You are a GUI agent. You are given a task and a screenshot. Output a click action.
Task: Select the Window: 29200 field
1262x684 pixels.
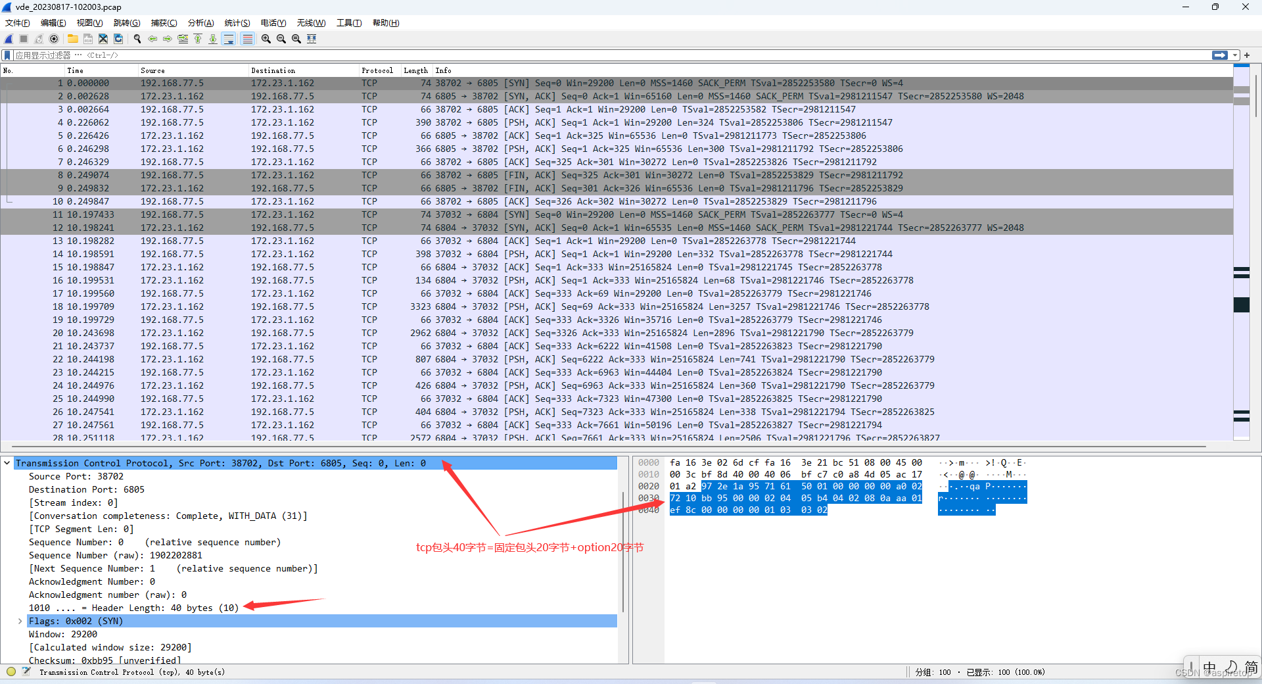(63, 634)
